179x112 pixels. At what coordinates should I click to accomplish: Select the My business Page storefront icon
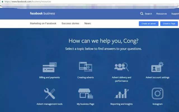tap(86, 94)
